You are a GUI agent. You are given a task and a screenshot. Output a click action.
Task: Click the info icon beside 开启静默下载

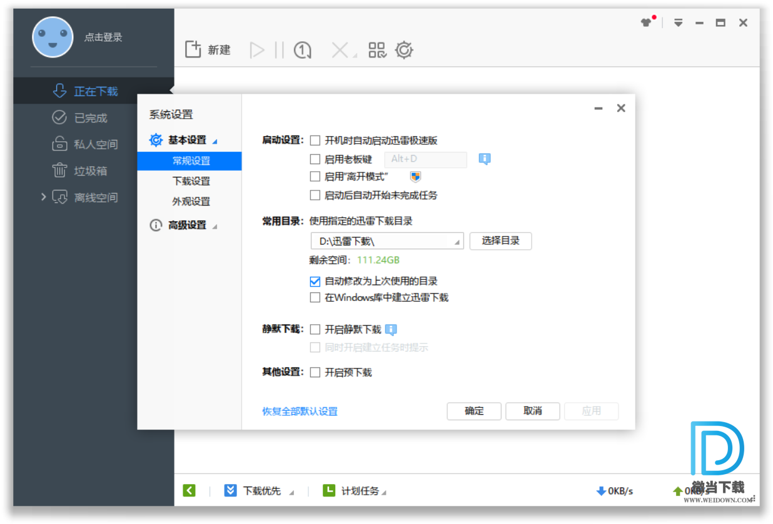391,330
